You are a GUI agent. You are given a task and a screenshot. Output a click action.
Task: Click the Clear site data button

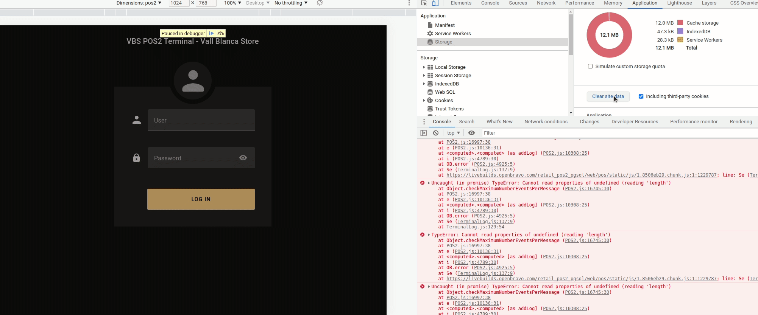tap(608, 96)
